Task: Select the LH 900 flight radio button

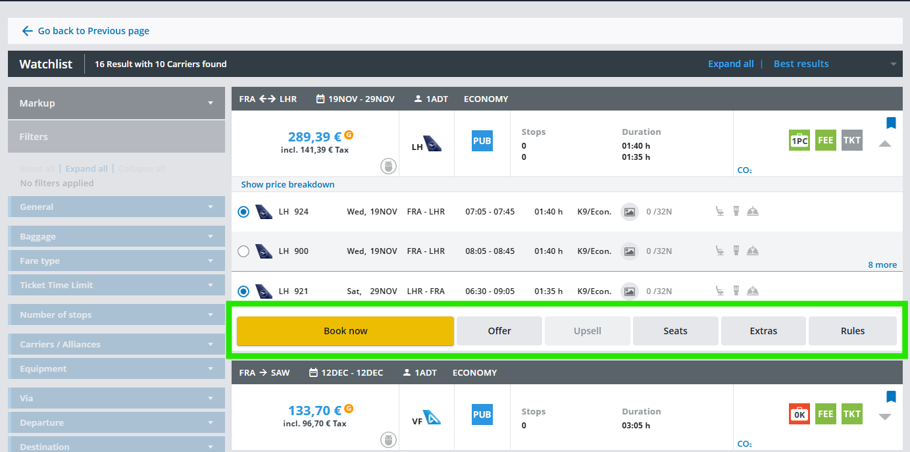Action: tap(243, 251)
